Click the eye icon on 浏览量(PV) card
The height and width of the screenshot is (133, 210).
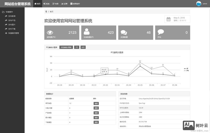point(50,32)
